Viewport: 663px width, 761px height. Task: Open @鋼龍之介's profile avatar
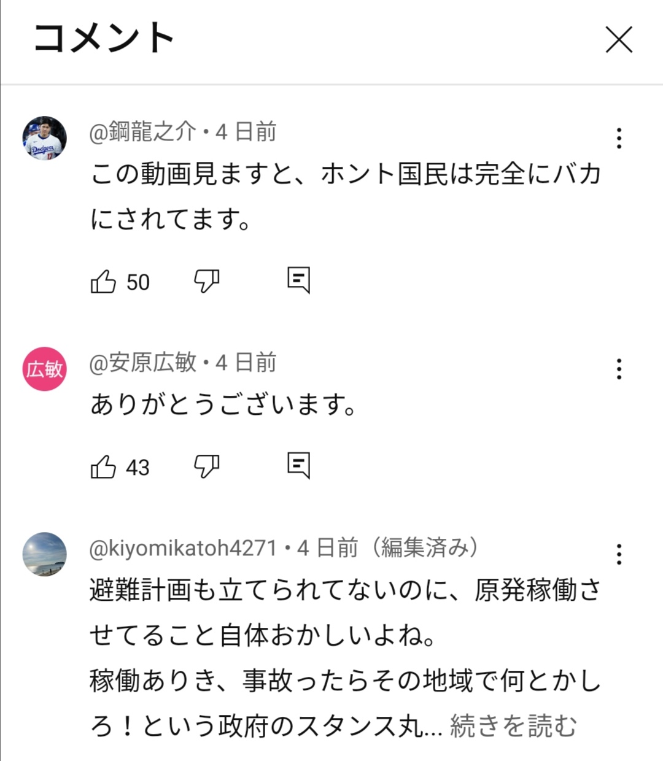(45, 138)
